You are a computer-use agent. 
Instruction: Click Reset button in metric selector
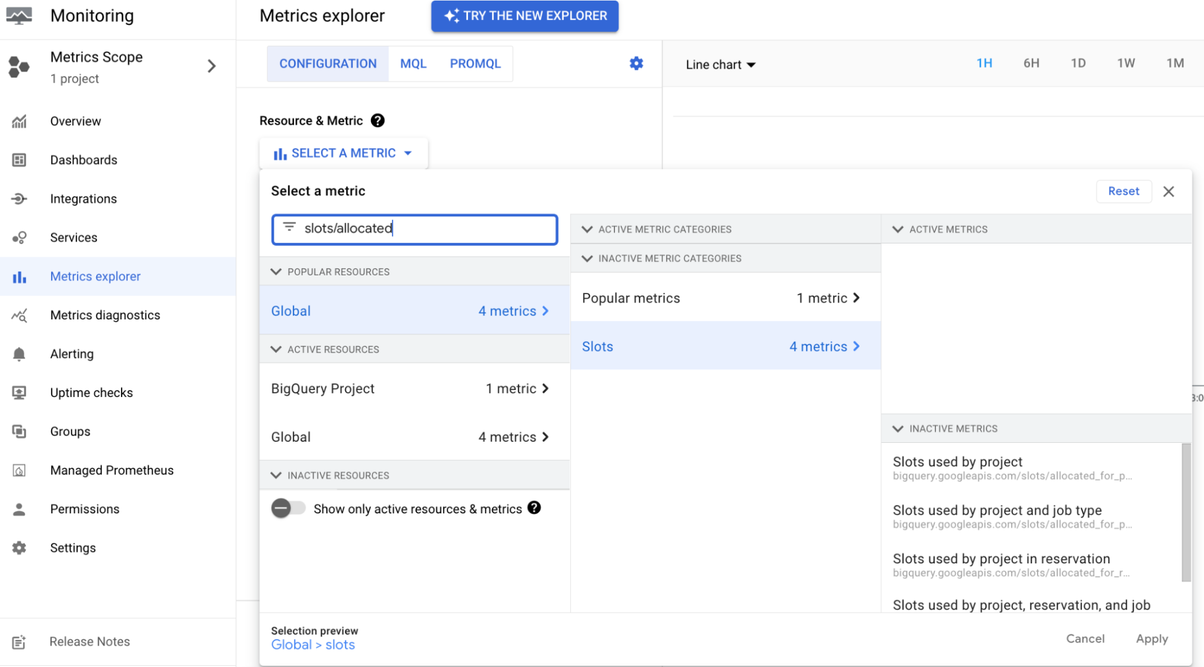click(x=1123, y=190)
